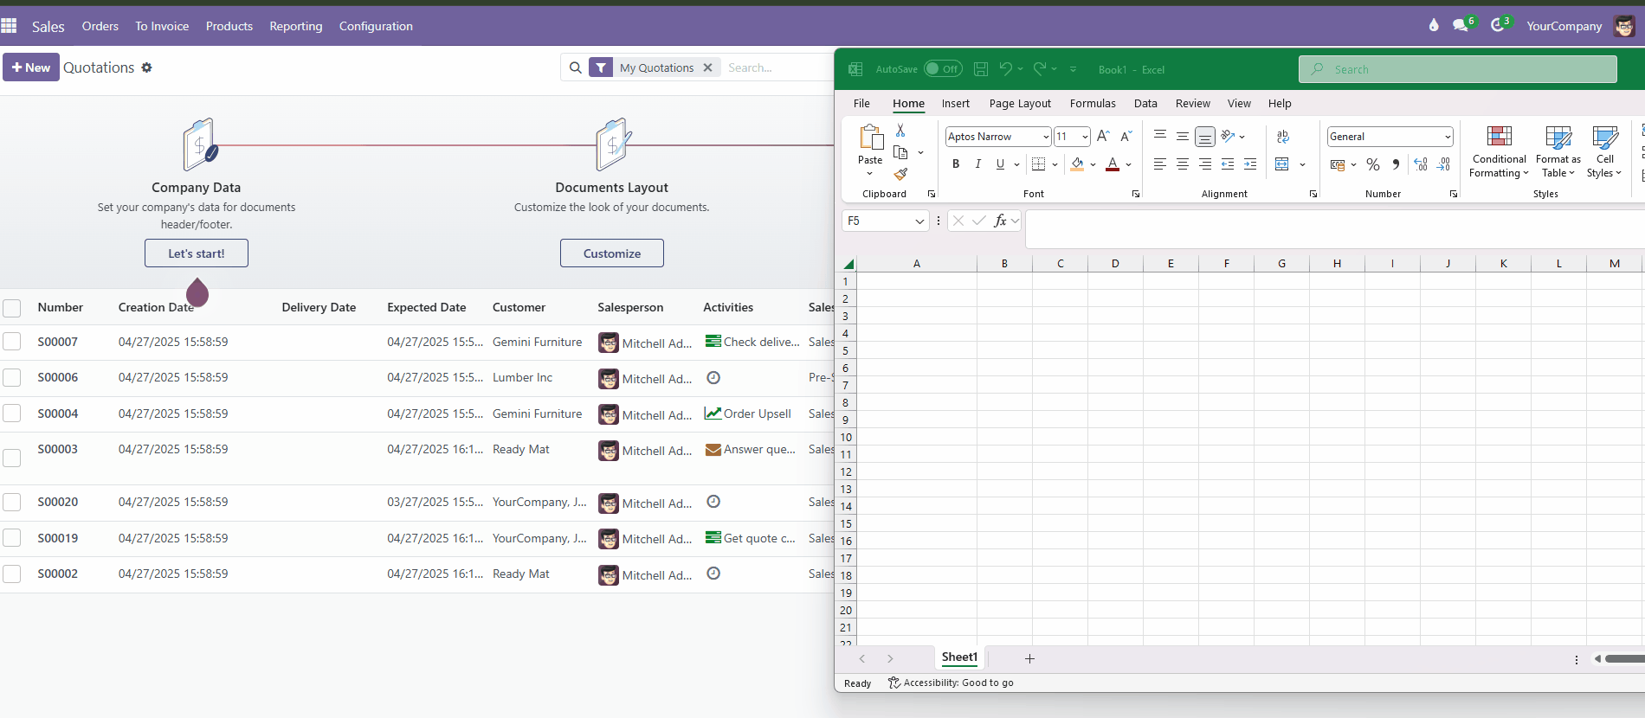Open Odoo apps grid menu icon

coord(9,26)
